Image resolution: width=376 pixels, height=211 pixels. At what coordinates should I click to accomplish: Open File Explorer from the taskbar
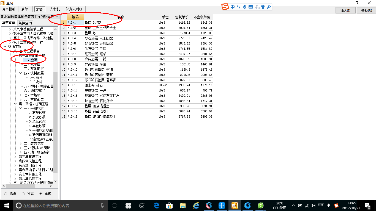point(182,206)
